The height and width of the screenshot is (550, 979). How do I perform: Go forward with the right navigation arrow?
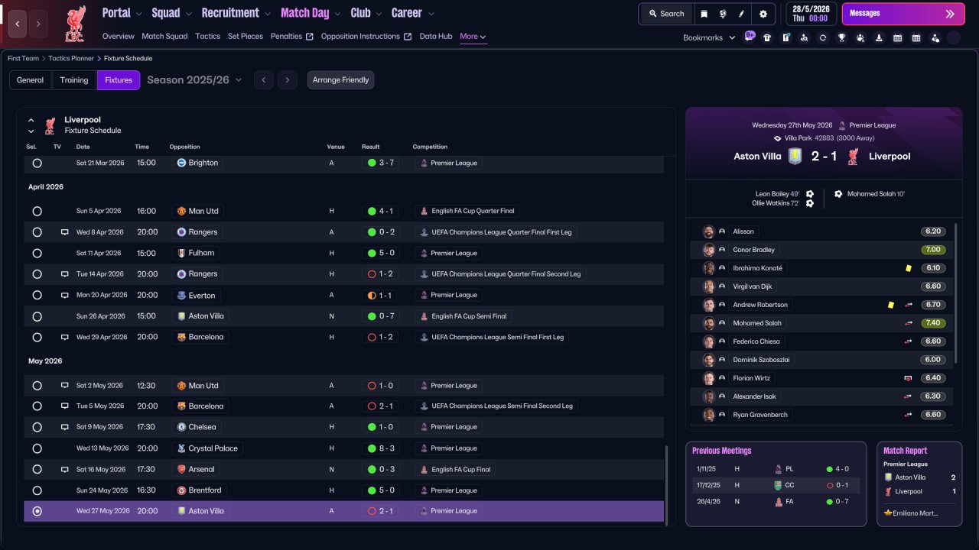38,24
